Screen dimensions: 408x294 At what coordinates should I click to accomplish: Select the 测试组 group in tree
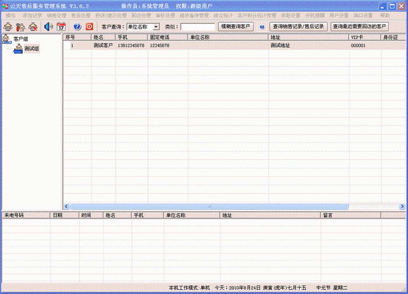31,48
